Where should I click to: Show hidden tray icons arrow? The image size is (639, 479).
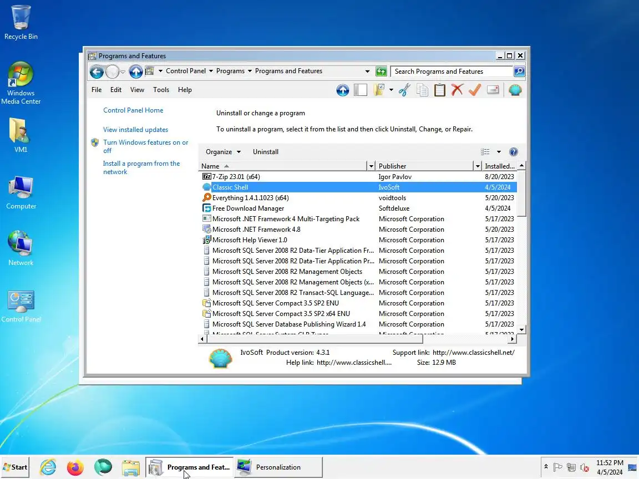coord(546,467)
